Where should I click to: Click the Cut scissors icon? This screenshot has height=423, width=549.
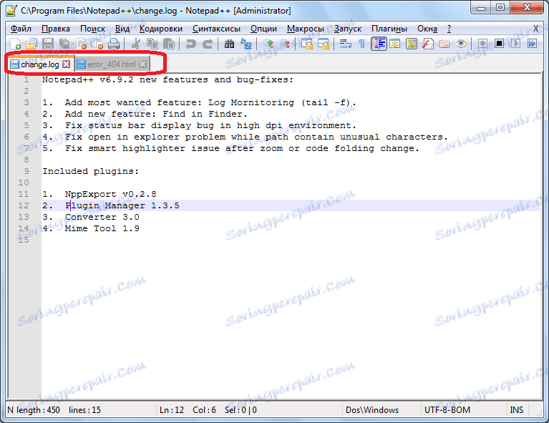[135, 44]
